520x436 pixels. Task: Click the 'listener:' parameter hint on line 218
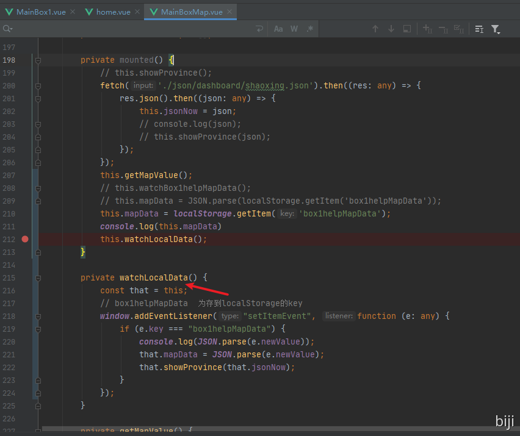click(339, 316)
